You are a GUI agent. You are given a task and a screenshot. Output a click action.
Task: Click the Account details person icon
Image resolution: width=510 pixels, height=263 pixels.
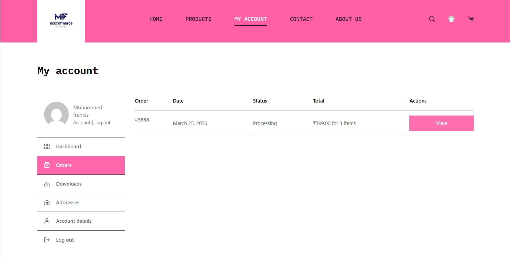(47, 221)
